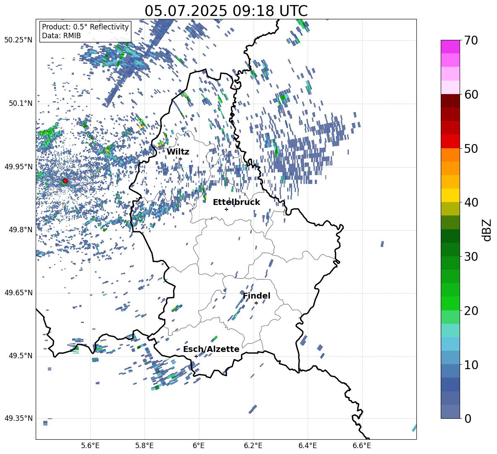This screenshot has width=497, height=454.
Task: Click the colorbar tick label 30
Action: [471, 257]
